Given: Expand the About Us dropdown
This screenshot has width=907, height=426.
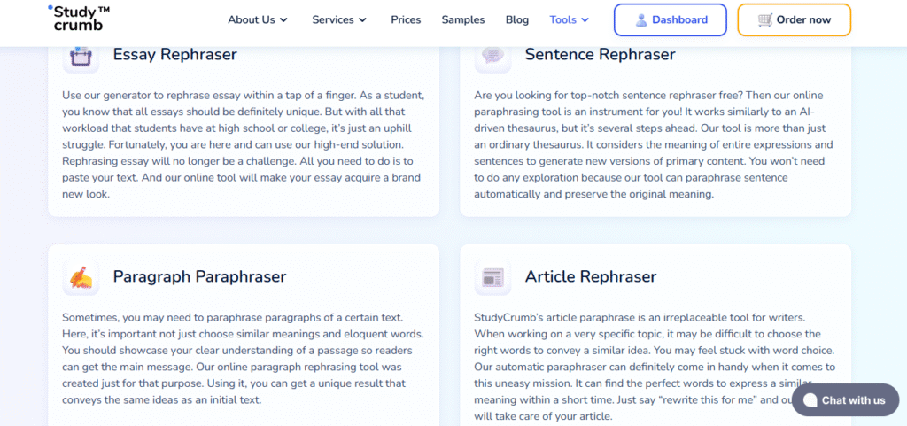Looking at the screenshot, I should coord(258,19).
